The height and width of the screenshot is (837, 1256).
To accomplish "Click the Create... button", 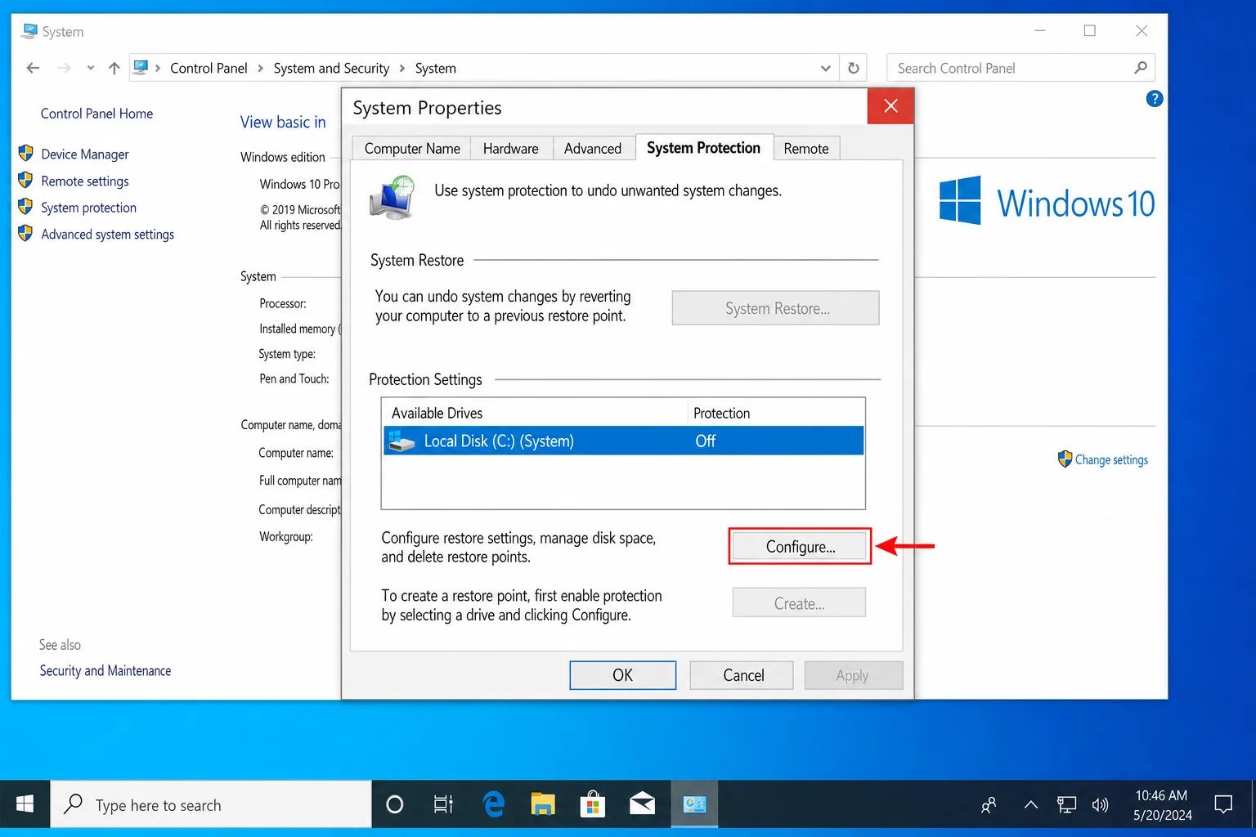I will 799,603.
